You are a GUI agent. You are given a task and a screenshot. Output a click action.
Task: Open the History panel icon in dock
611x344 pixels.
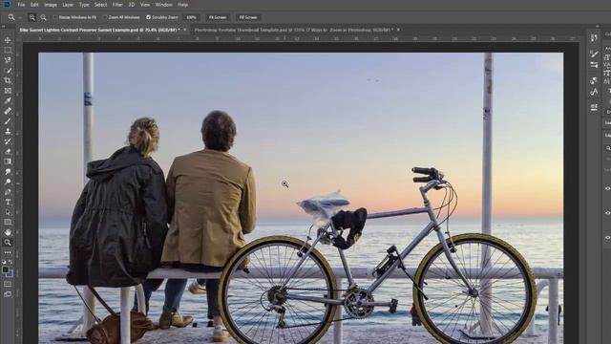tap(594, 38)
